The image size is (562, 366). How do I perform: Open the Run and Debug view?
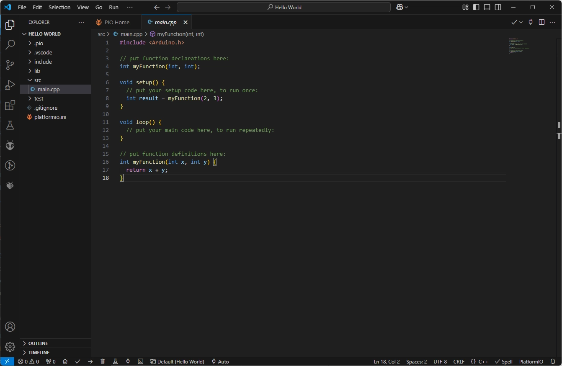[10, 85]
